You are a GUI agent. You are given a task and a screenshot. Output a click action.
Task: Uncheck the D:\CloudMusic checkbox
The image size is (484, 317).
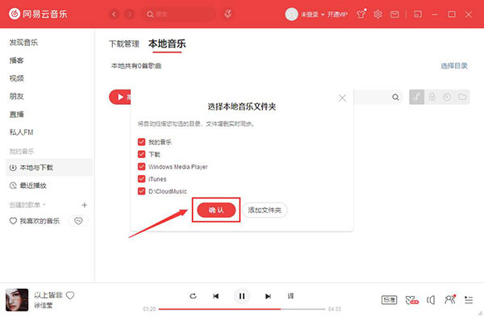click(x=141, y=191)
